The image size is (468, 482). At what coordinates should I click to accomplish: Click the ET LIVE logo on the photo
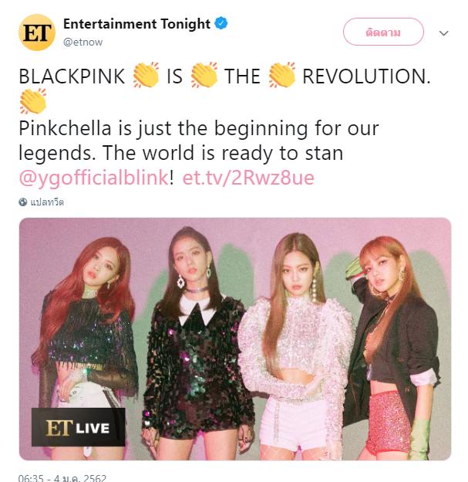click(x=78, y=427)
